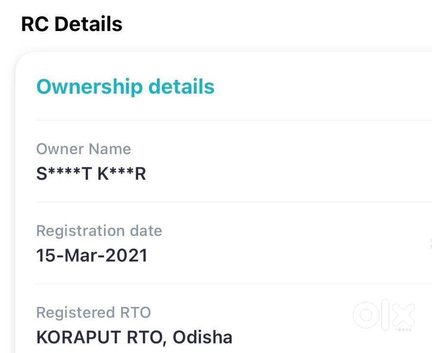Screen dimensions: 432x353
Task: Click the Registered RTO label
Action: tap(93, 312)
